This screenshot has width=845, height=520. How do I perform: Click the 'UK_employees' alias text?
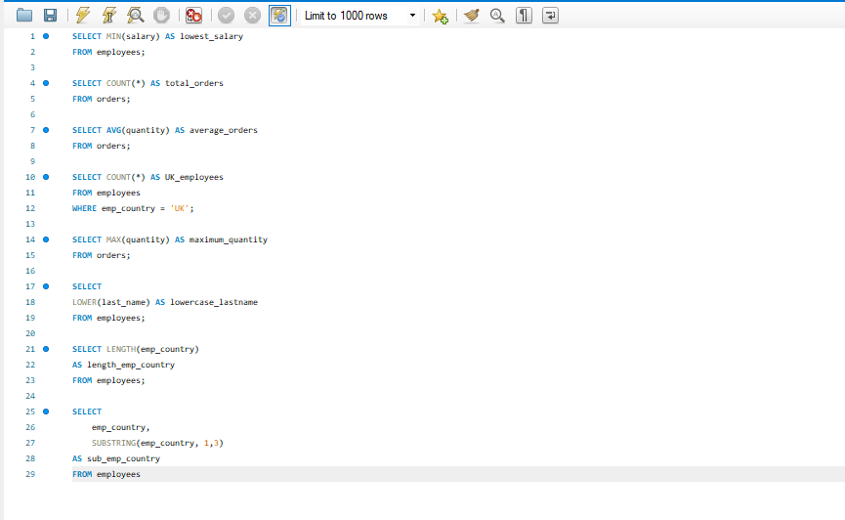tap(194, 177)
